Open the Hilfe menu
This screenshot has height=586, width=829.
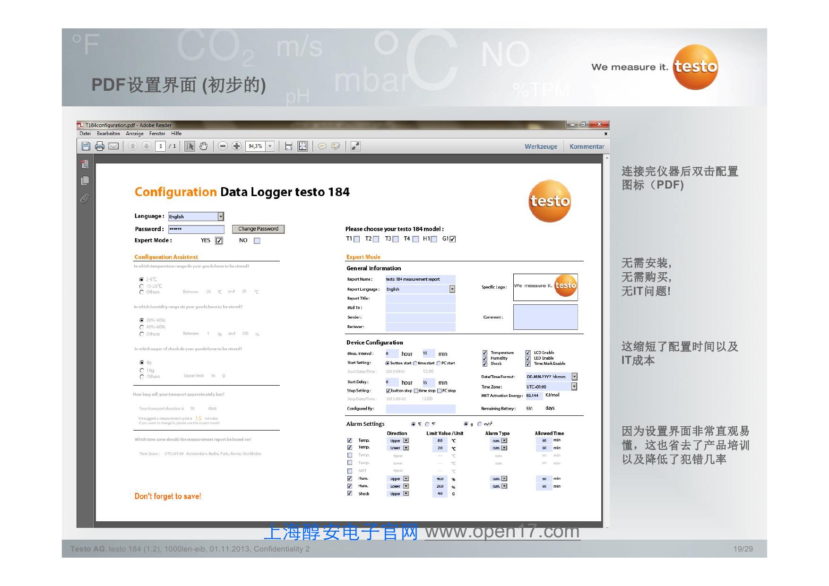pyautogui.click(x=176, y=134)
